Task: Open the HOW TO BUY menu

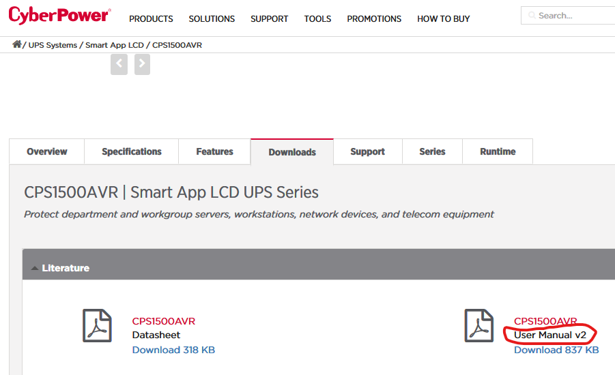Action: point(444,19)
